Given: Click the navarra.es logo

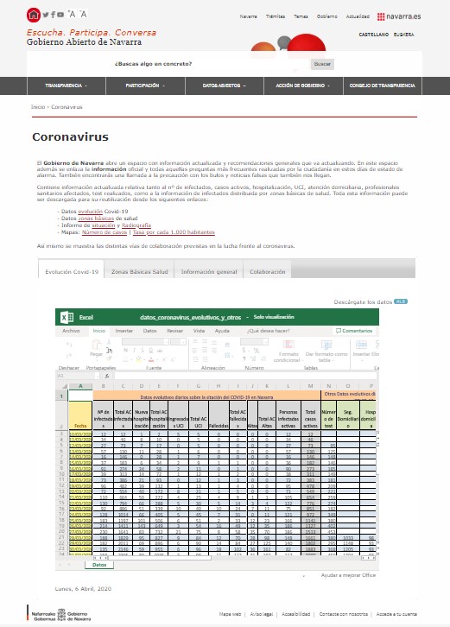Looking at the screenshot, I should (399, 16).
